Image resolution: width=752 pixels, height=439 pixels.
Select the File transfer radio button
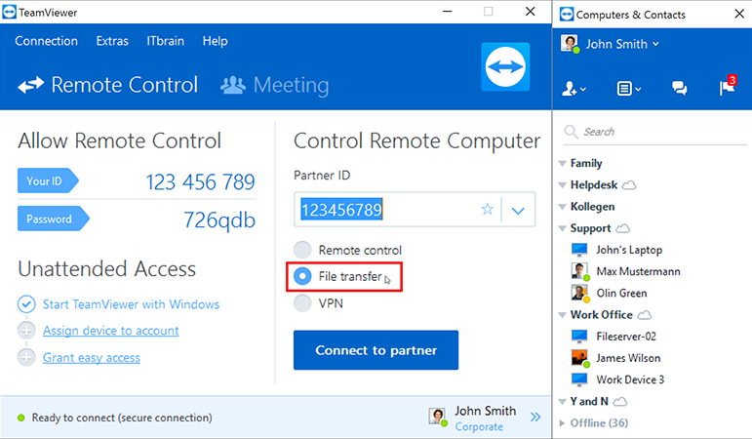302,276
